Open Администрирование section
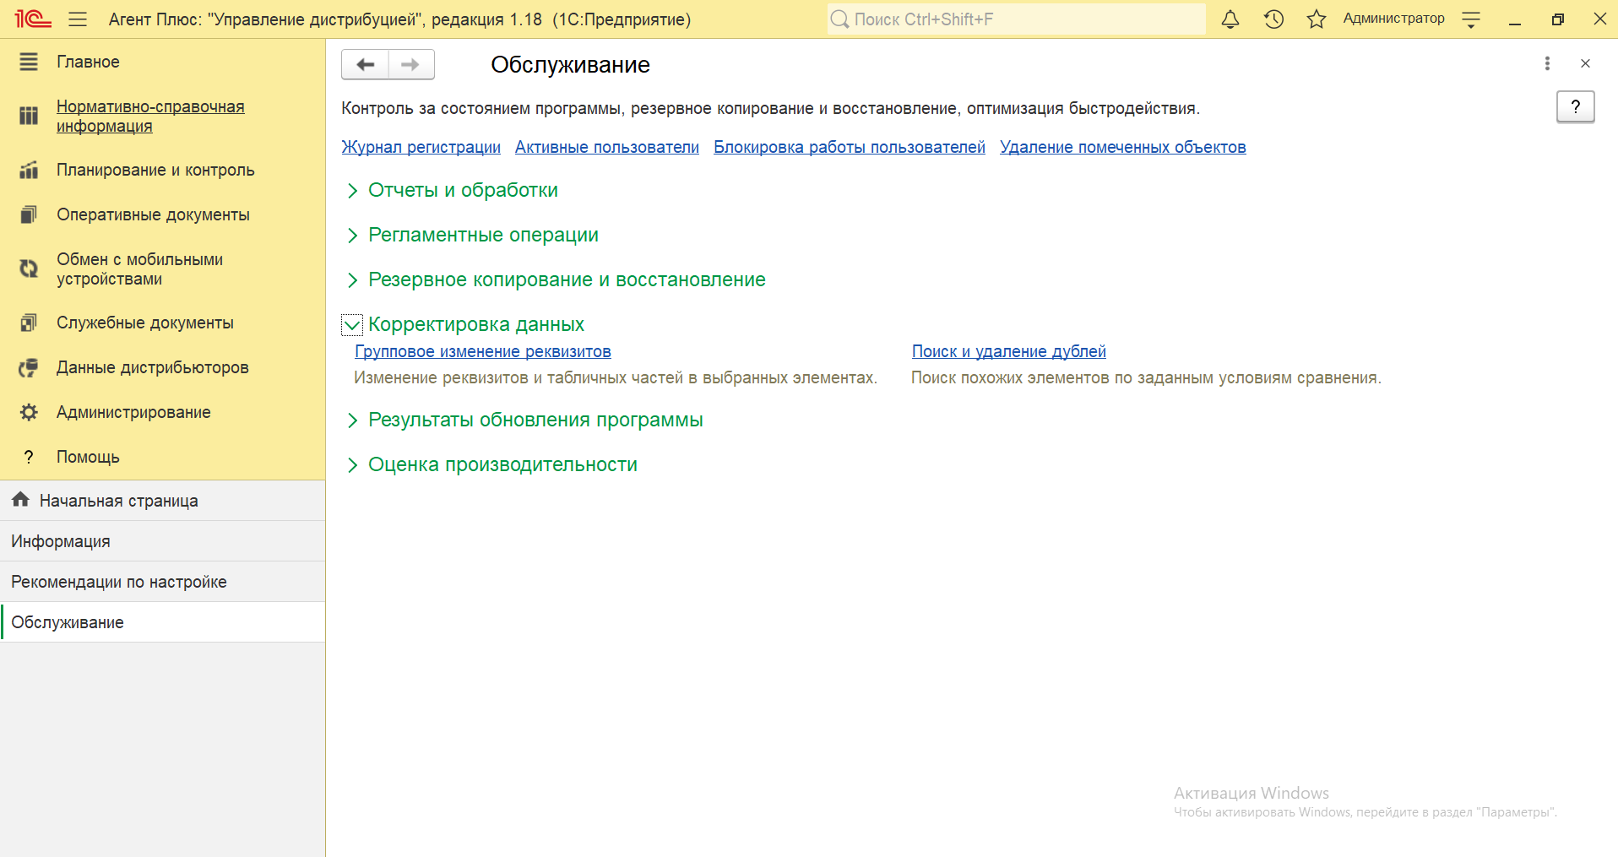This screenshot has width=1618, height=857. [133, 412]
